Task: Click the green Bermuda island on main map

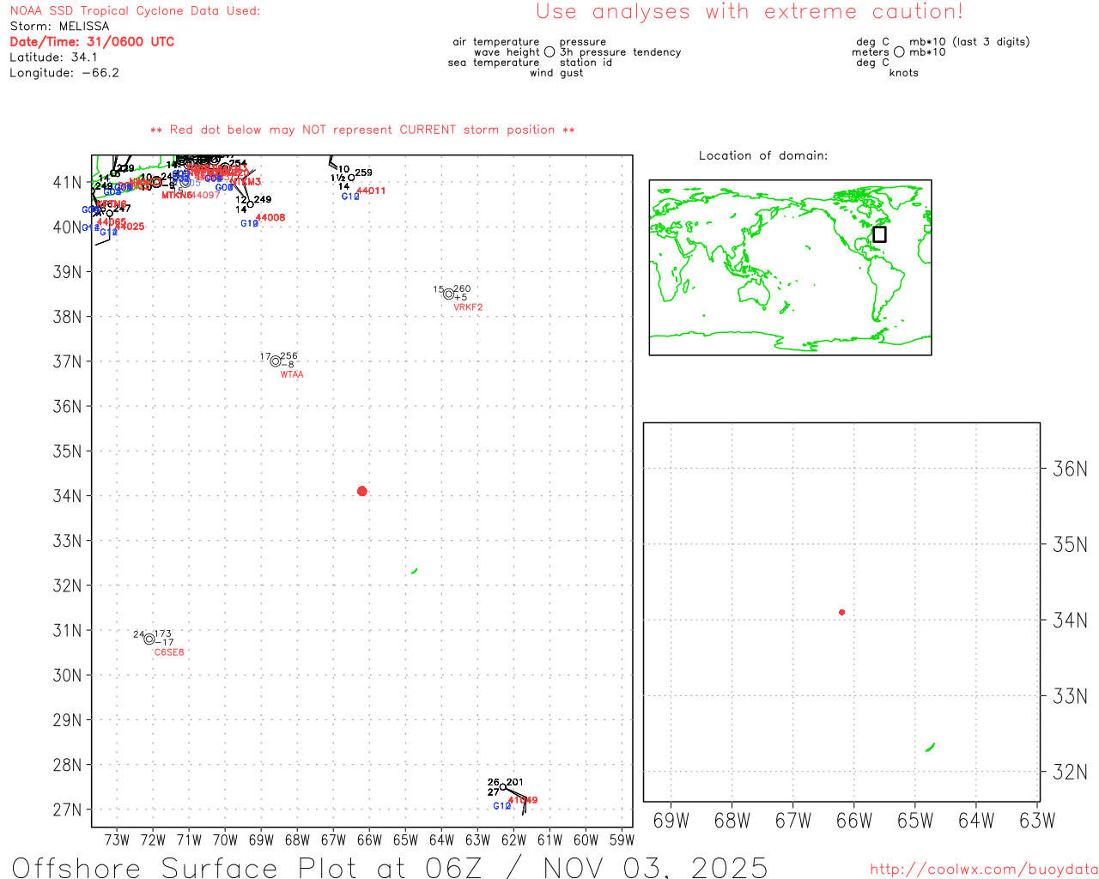Action: [x=415, y=571]
